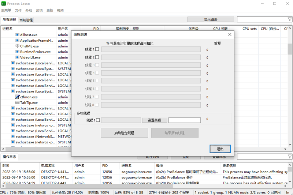This screenshot has height=195, width=293.
Task: Check the multi-core 线程 I checkbox
Action: tap(98, 120)
